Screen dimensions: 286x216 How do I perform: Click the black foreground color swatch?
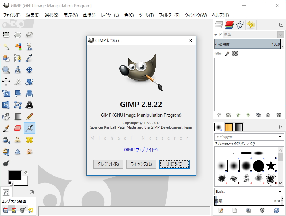click(x=15, y=175)
